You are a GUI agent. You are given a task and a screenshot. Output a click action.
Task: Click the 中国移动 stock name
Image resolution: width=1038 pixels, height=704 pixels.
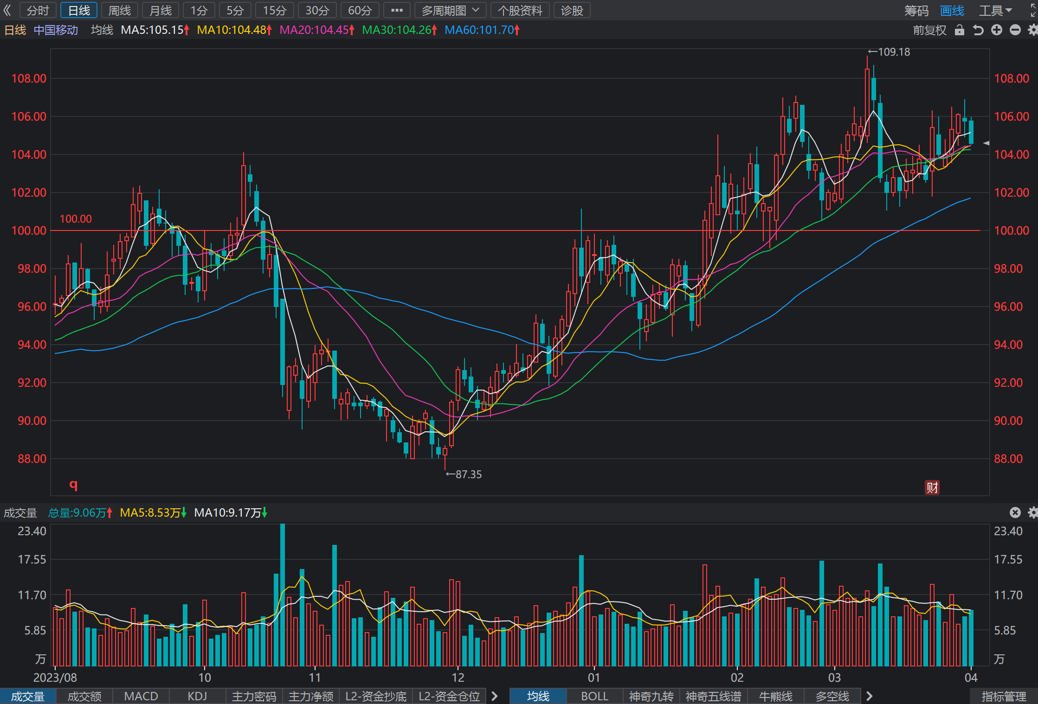click(x=56, y=30)
